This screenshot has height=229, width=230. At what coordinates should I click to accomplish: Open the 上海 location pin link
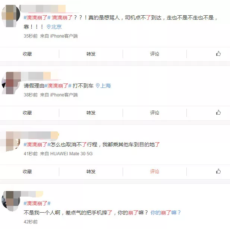pyautogui.click(x=103, y=86)
